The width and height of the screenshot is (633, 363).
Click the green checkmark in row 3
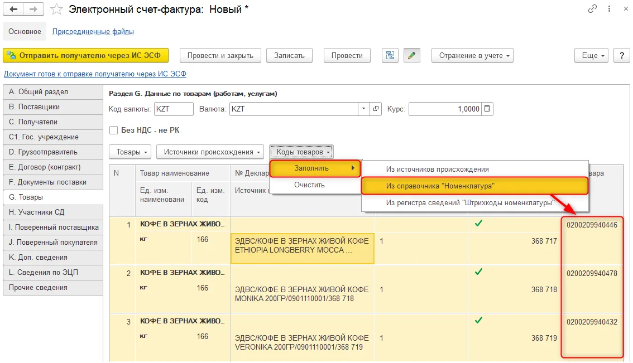pyautogui.click(x=478, y=320)
